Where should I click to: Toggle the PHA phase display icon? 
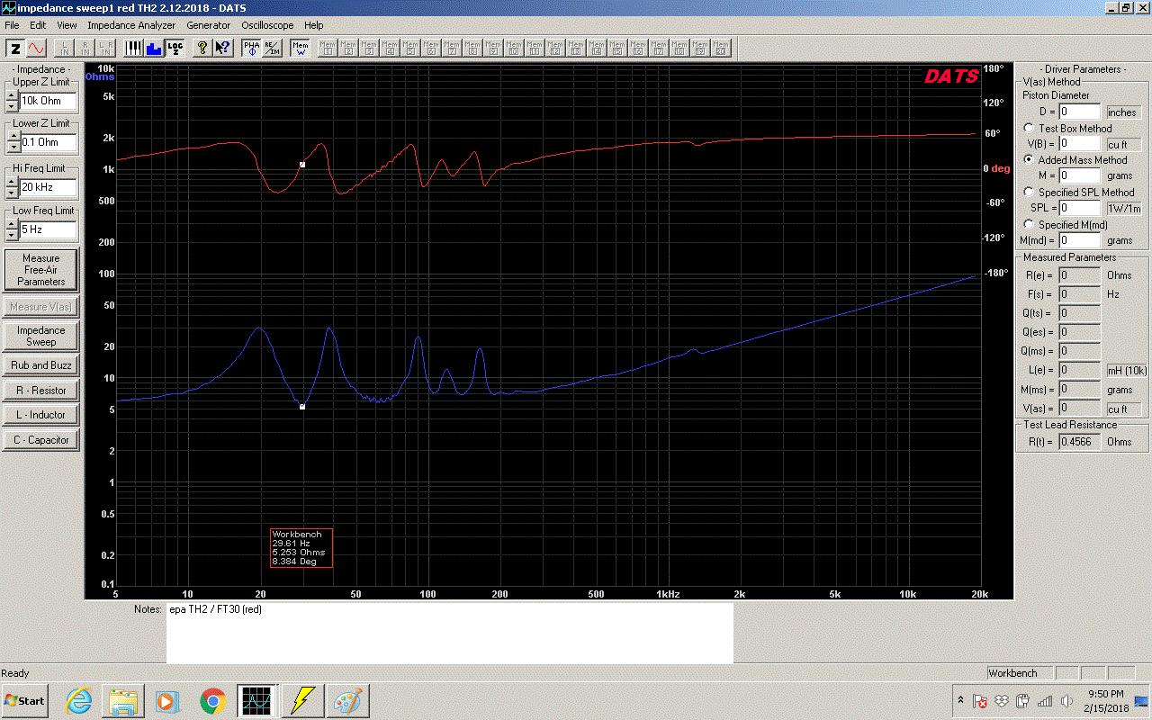[251, 49]
